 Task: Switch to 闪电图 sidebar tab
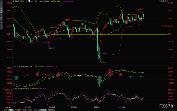[x=1, y=17]
